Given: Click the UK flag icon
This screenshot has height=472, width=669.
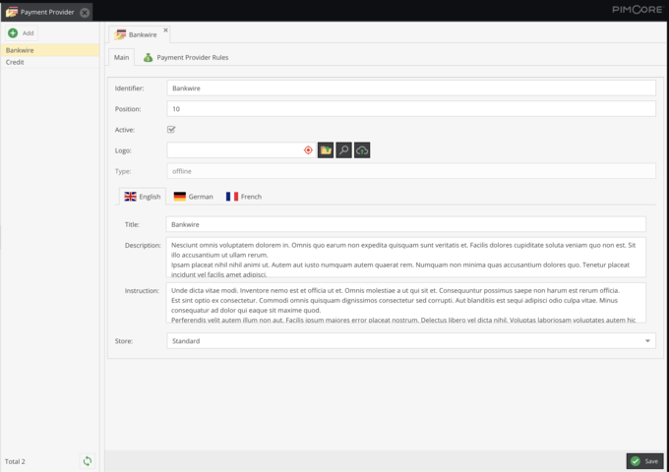Looking at the screenshot, I should (x=130, y=197).
